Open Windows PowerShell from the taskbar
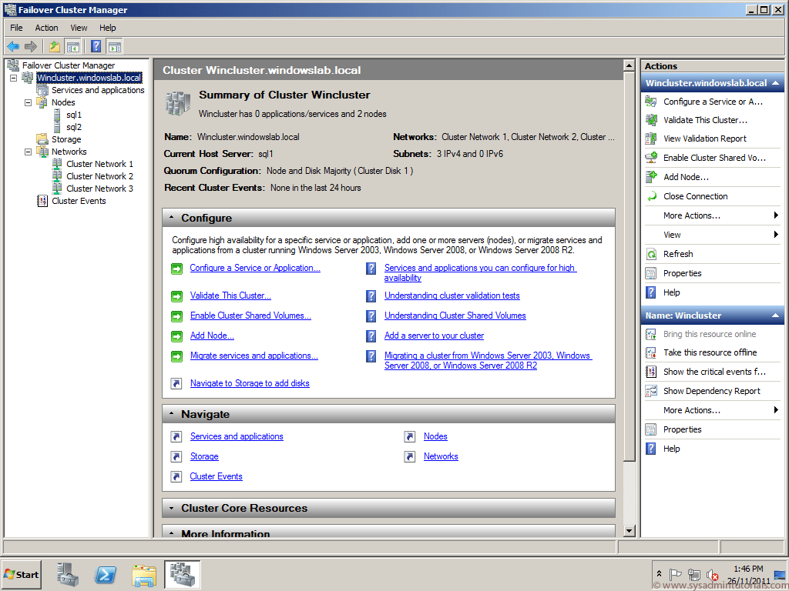The image size is (789, 591). pos(106,574)
